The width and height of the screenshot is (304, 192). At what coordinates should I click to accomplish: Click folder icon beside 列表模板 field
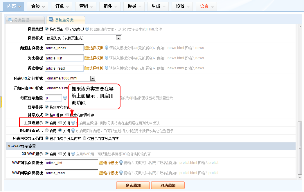pos(87,58)
